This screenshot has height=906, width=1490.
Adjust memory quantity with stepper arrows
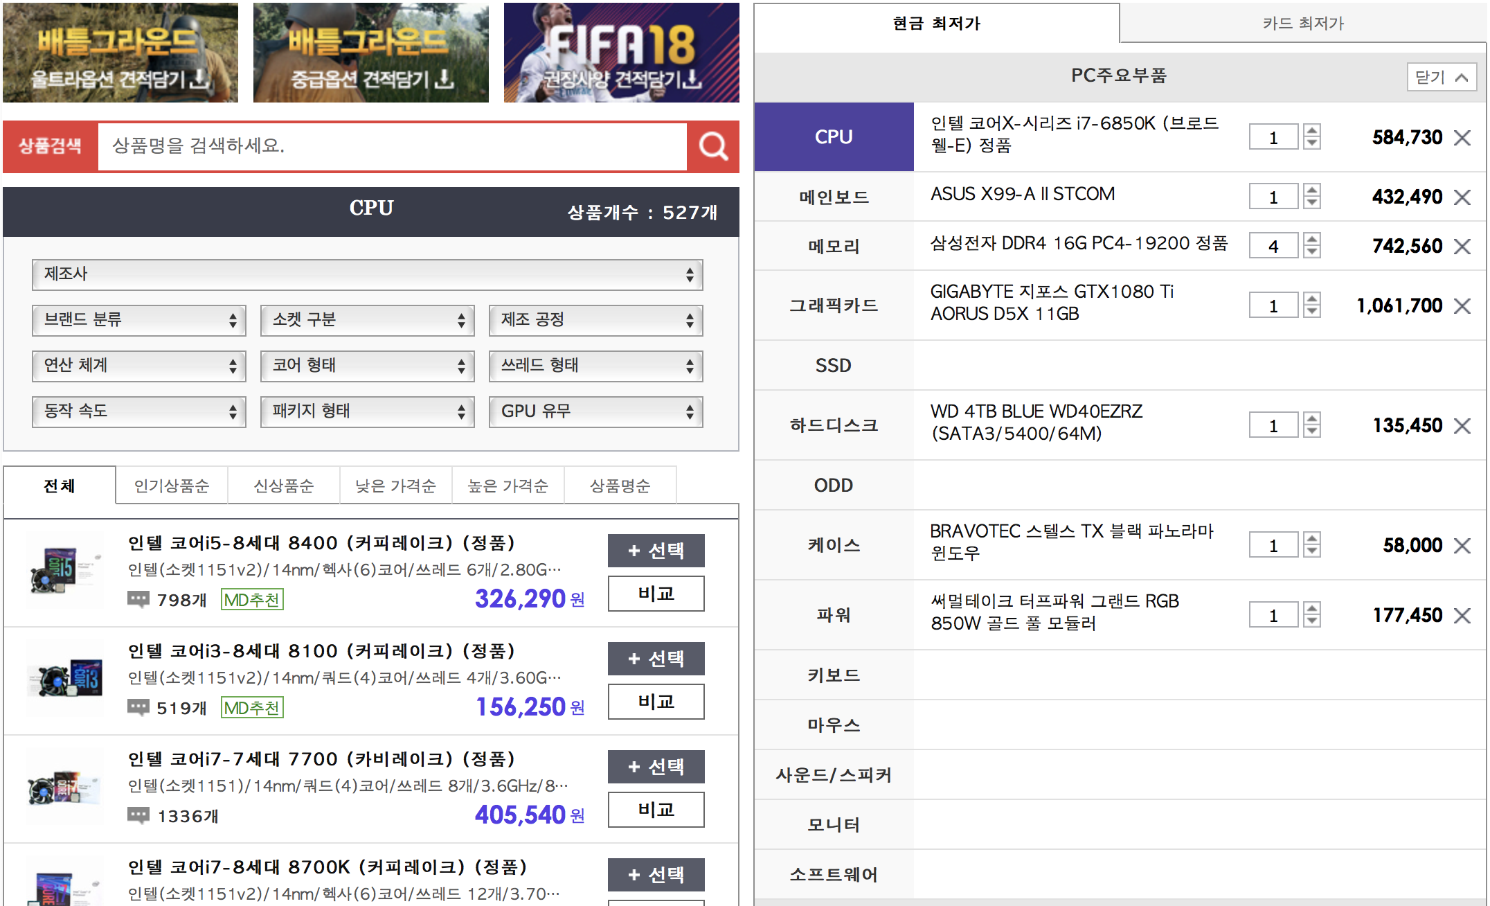(1312, 246)
